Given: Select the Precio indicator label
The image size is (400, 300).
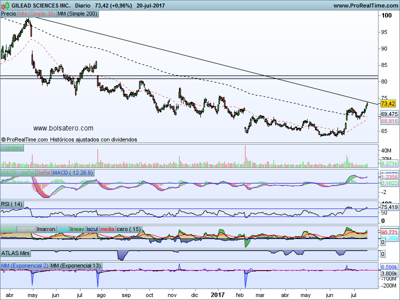Looking at the screenshot, I should [8, 14].
